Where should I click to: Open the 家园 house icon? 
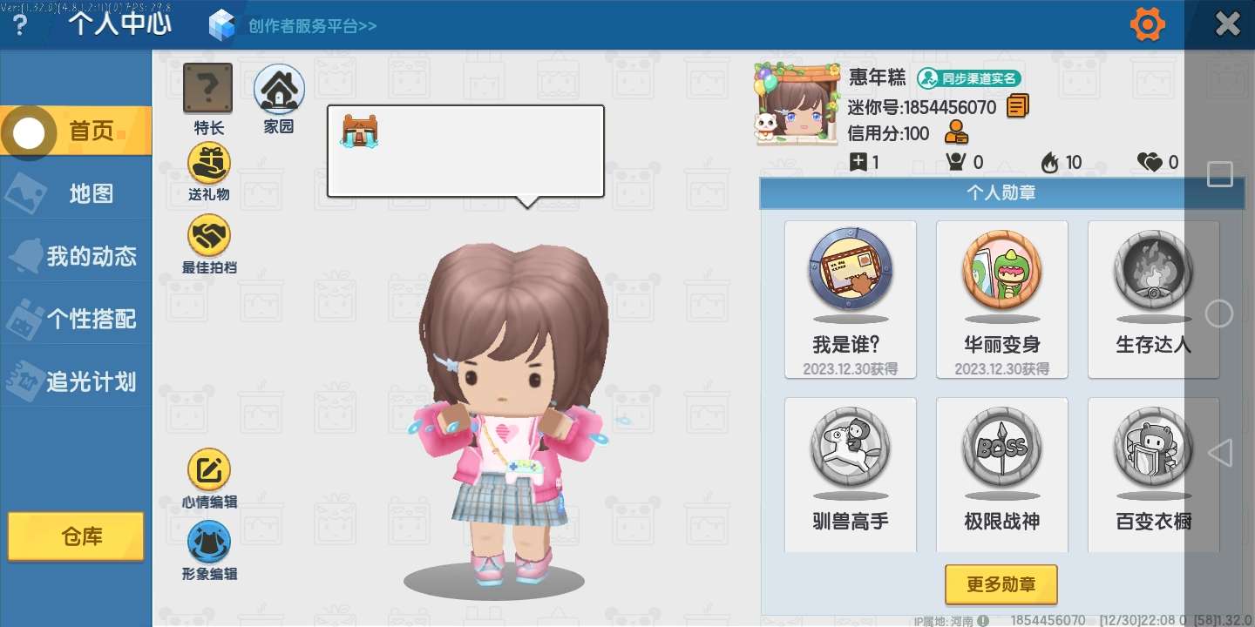pyautogui.click(x=279, y=90)
